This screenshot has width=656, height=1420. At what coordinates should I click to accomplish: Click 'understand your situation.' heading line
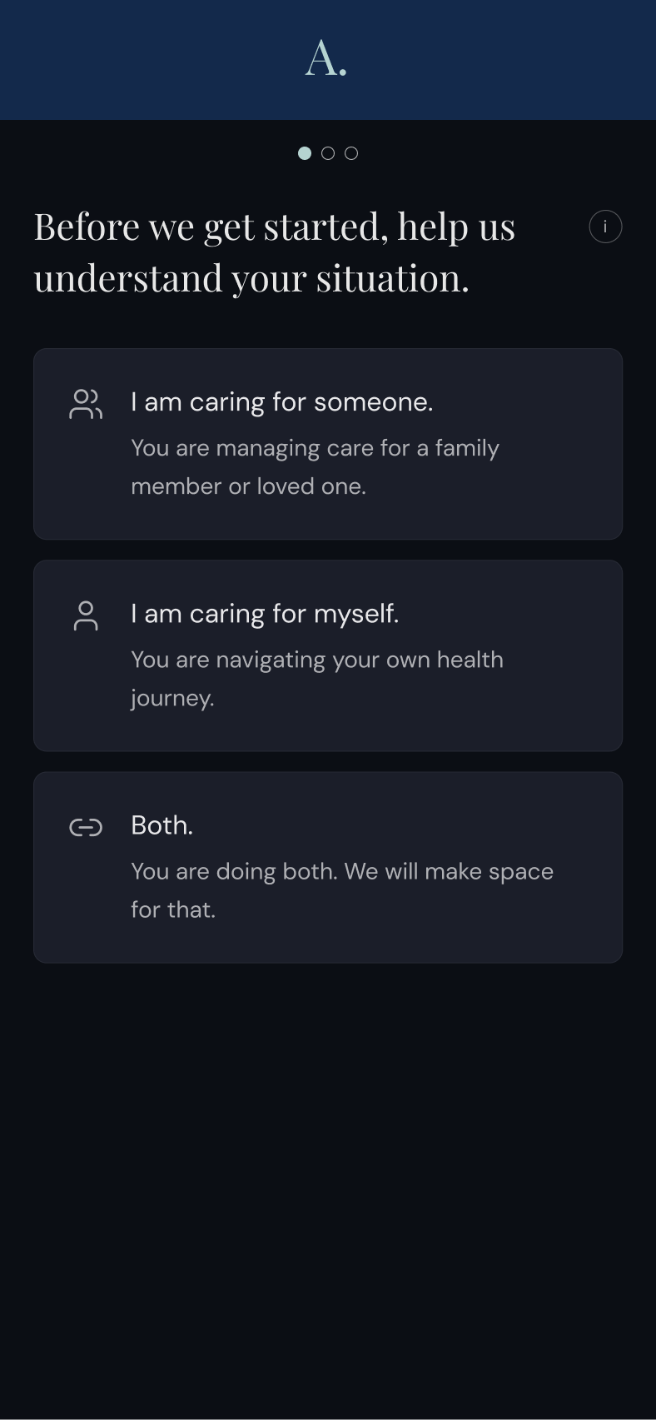click(x=251, y=278)
